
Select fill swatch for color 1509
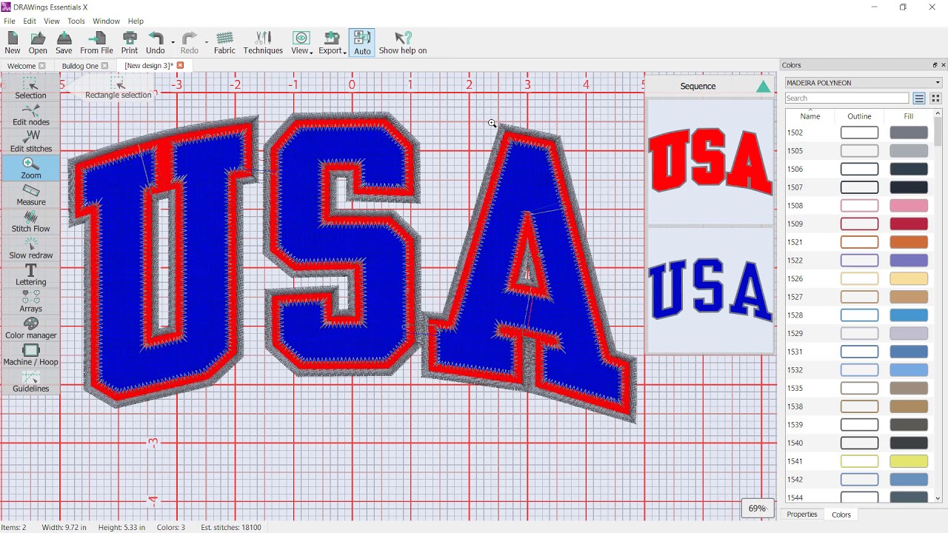tap(909, 224)
